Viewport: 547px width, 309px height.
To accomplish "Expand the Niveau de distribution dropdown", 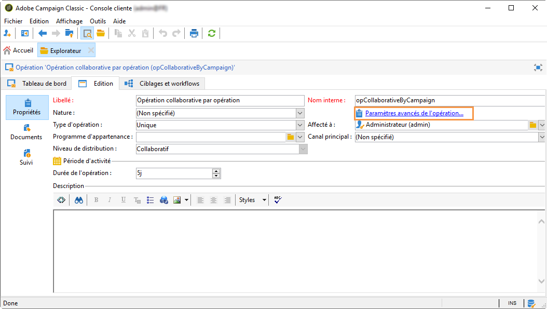I will [x=303, y=149].
